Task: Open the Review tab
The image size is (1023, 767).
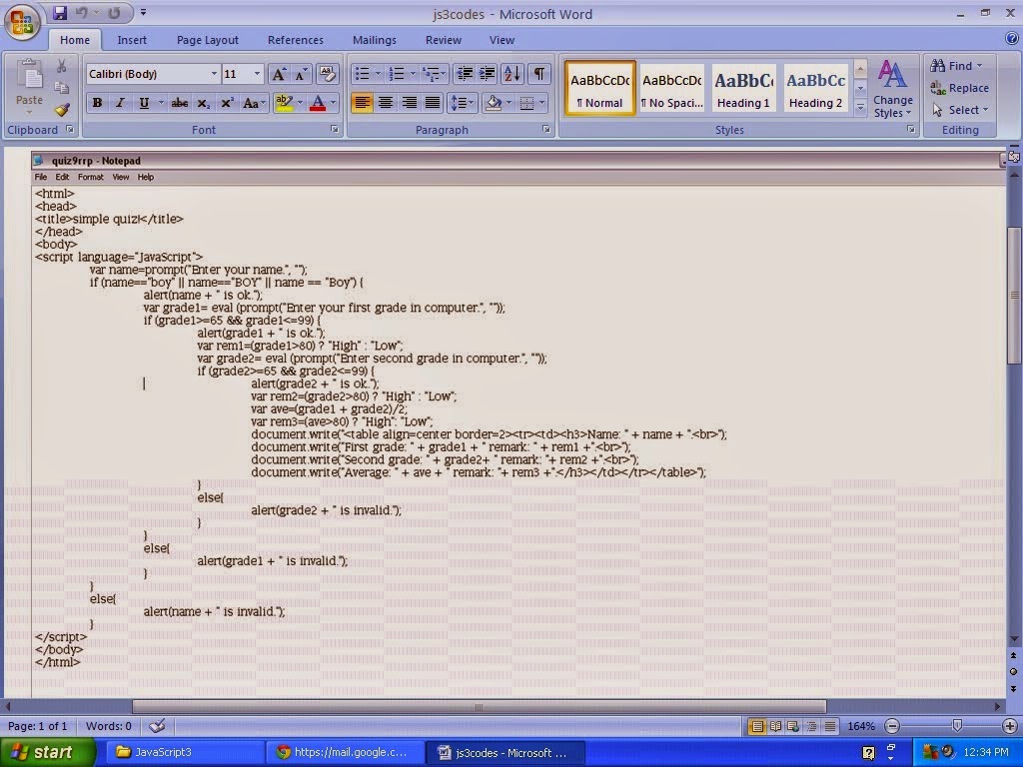Action: 443,40
